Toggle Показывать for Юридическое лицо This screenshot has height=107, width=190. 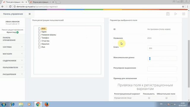149,98
